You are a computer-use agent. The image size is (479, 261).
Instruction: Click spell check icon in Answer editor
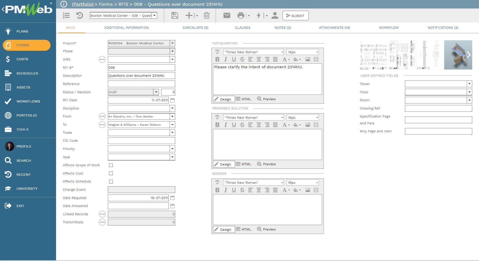click(x=217, y=182)
